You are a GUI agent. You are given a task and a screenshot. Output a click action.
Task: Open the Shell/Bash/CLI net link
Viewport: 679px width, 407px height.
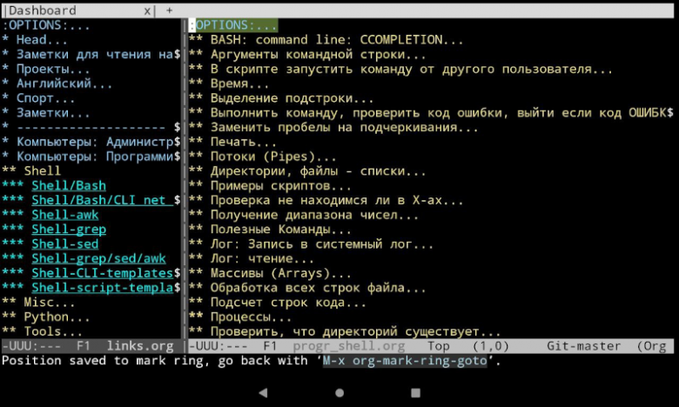tap(102, 200)
